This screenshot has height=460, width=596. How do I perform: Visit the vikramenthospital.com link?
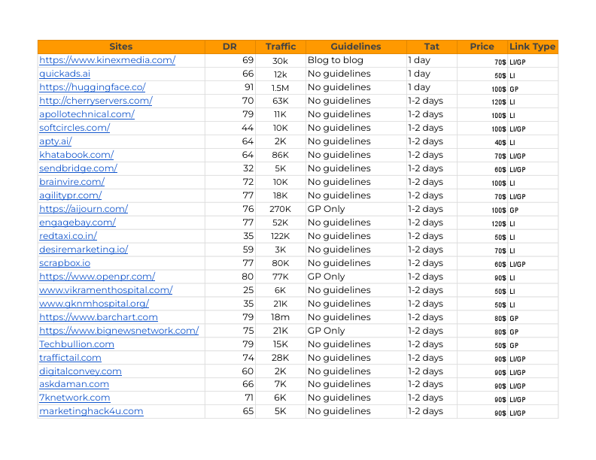coord(106,290)
